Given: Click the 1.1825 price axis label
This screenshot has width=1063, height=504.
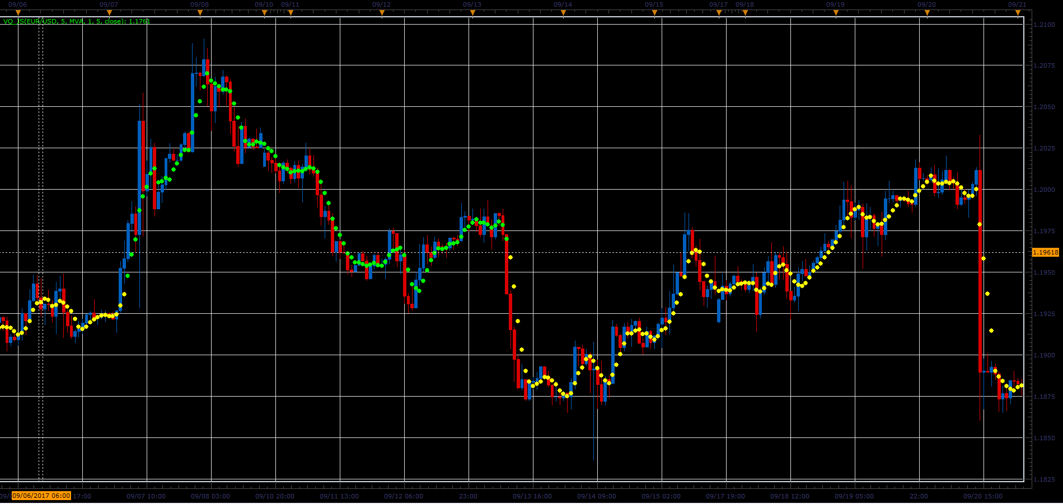Looking at the screenshot, I should pos(1045,479).
